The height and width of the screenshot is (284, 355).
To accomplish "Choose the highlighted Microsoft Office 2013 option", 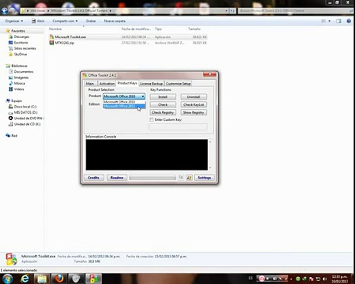I will [124, 106].
